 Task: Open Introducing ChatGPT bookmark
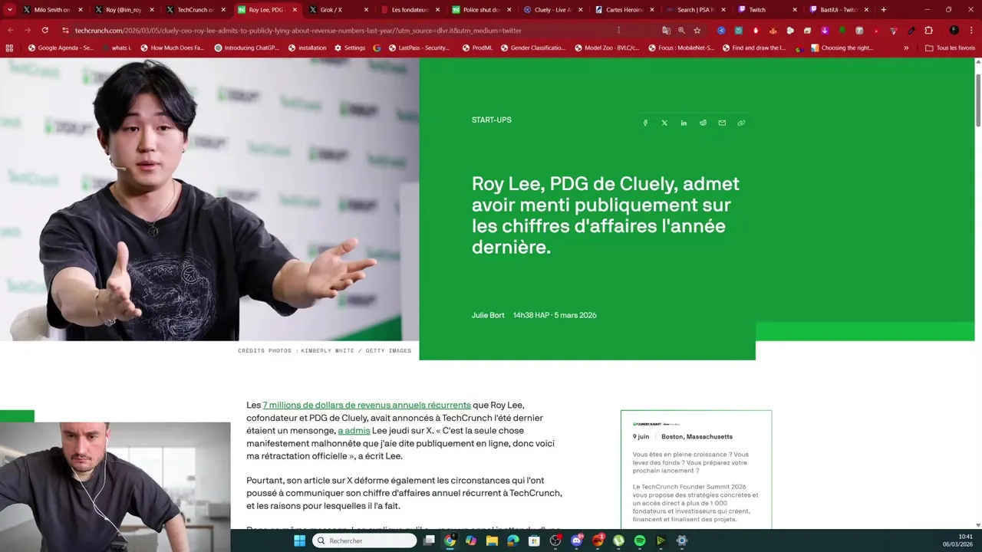[x=246, y=48]
